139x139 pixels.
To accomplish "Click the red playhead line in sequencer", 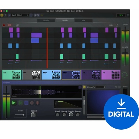I will [47, 48].
